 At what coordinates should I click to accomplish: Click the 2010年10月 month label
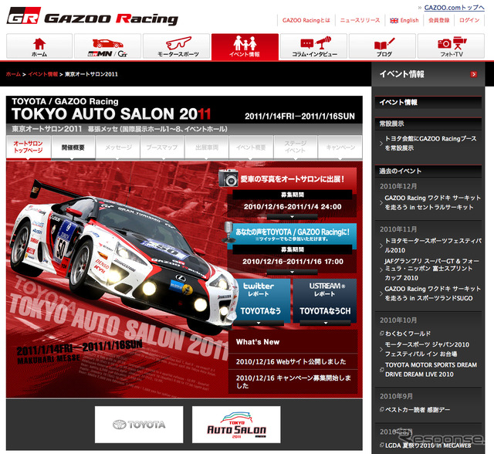click(398, 320)
